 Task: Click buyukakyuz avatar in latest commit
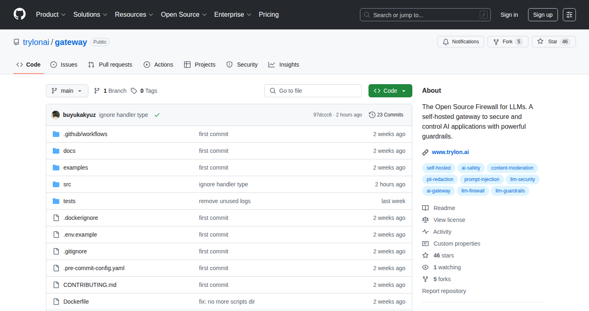(56, 115)
